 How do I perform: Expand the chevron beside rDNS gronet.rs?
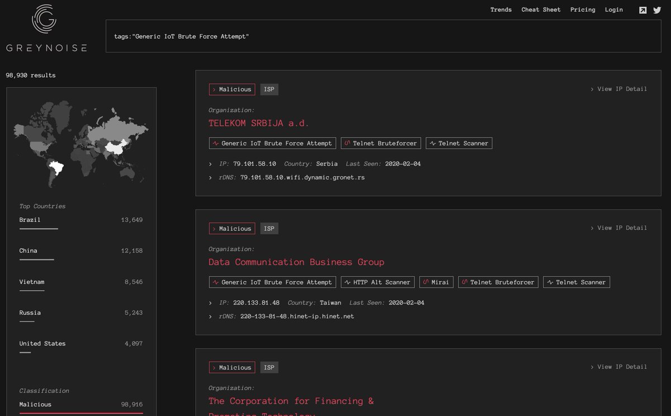click(x=210, y=178)
